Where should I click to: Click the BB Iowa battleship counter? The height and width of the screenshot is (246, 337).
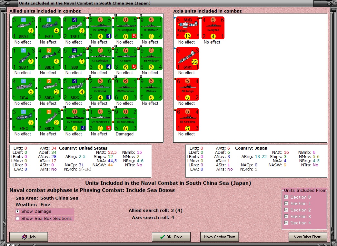(x=151, y=89)
